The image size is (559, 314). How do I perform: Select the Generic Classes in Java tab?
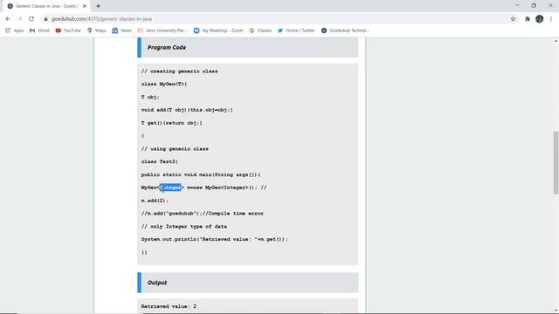[46, 6]
